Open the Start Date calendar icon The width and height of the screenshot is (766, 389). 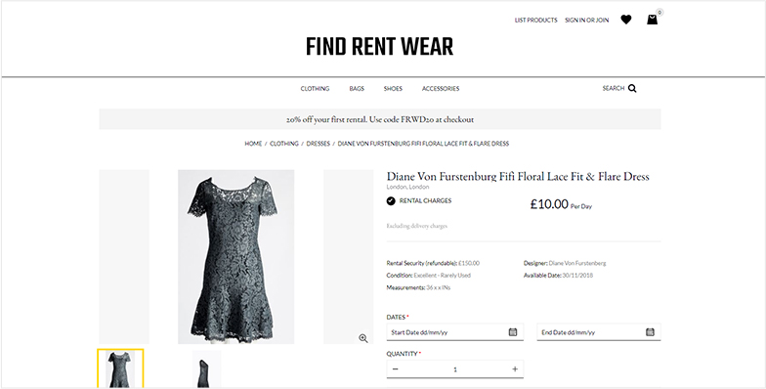[x=512, y=332]
